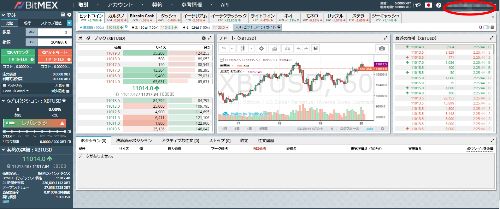
Task: Open chart properties gear icon
Action: (x=261, y=48)
